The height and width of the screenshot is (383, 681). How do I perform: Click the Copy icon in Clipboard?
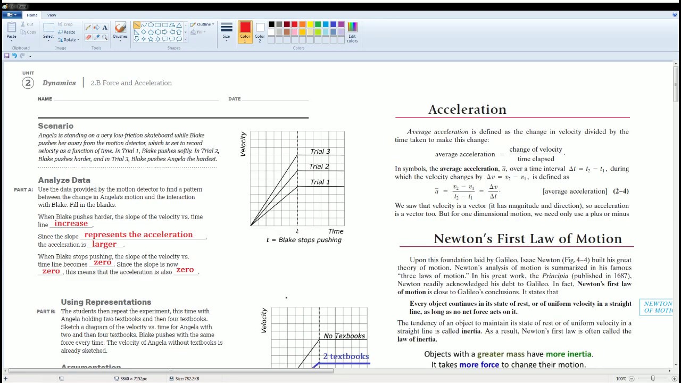[x=23, y=32]
